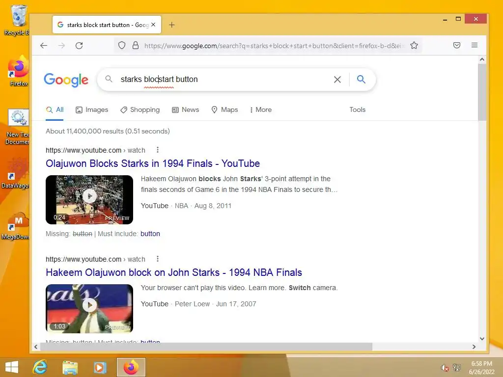
Task: Switch to Images results tab
Action: coord(92,109)
